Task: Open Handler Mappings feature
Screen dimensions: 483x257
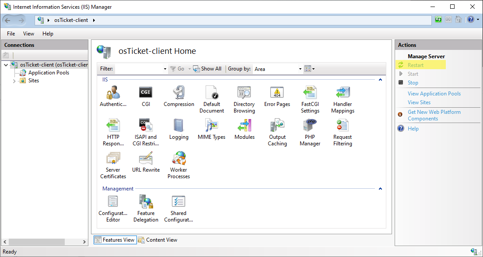Action: [x=343, y=99]
